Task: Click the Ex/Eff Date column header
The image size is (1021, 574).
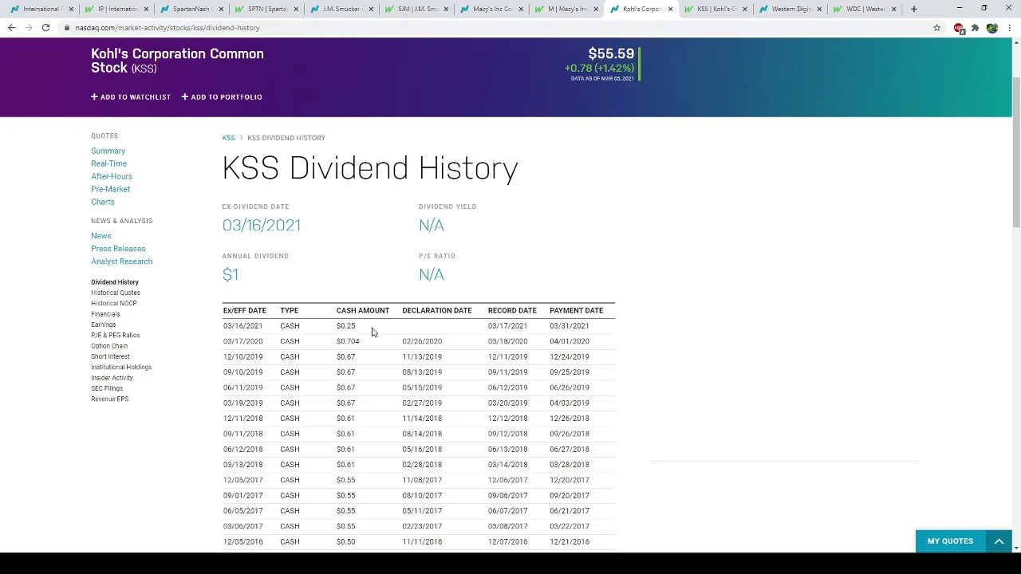Action: pos(245,311)
